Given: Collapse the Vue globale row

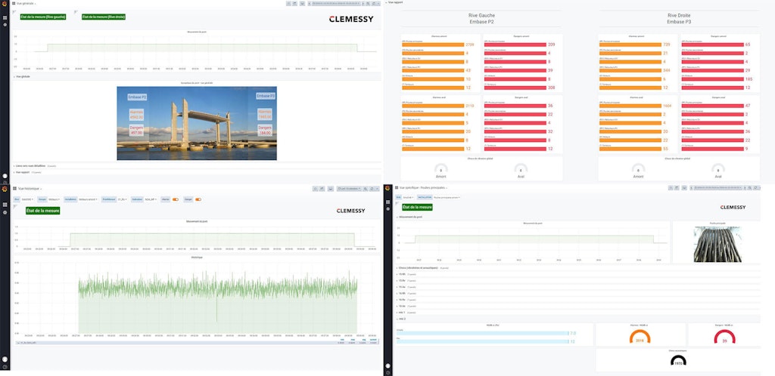Looking at the screenshot, I should tap(22, 76).
